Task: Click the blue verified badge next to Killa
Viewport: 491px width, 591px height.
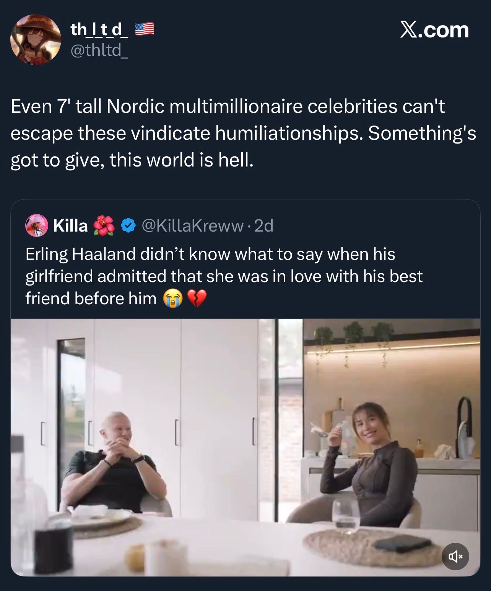Action: coord(128,225)
